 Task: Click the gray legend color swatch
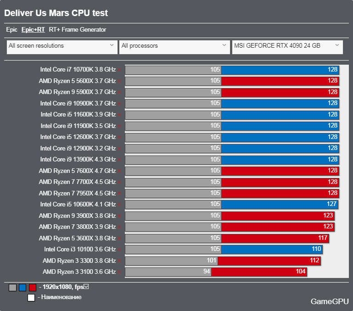pyautogui.click(x=12, y=288)
